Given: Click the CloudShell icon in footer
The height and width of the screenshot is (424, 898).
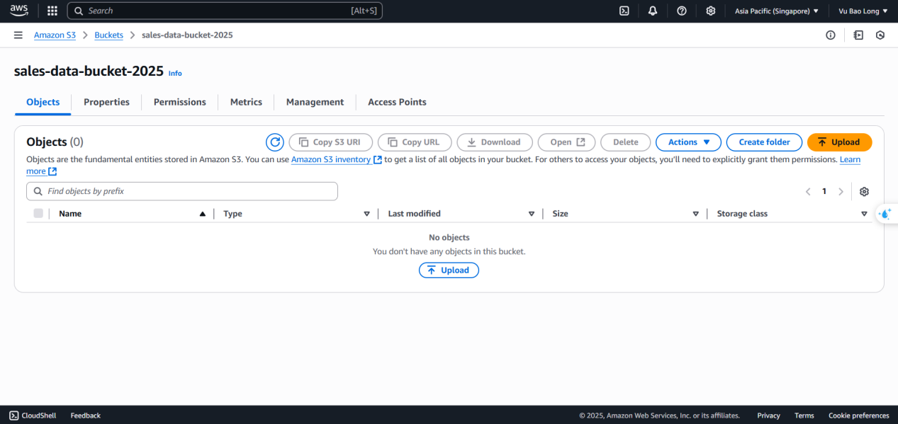Looking at the screenshot, I should 14,416.
